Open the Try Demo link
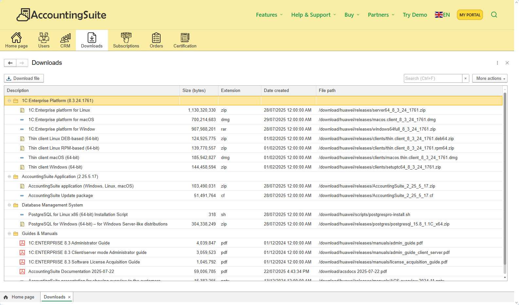 click(x=415, y=15)
